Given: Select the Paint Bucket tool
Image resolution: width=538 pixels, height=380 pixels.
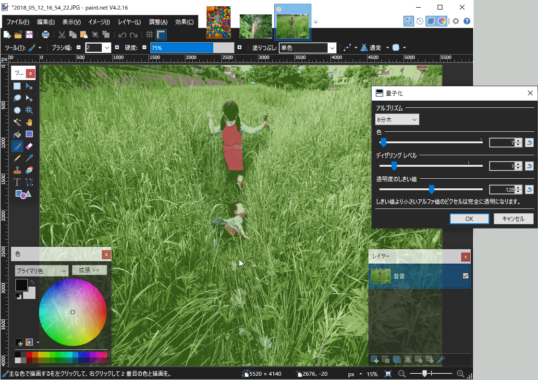Looking at the screenshot, I should (x=17, y=134).
